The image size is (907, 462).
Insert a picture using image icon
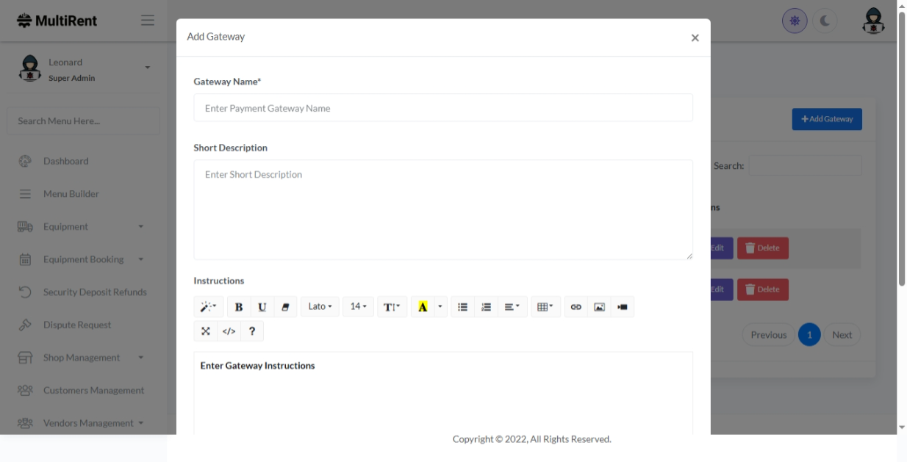[x=599, y=307]
